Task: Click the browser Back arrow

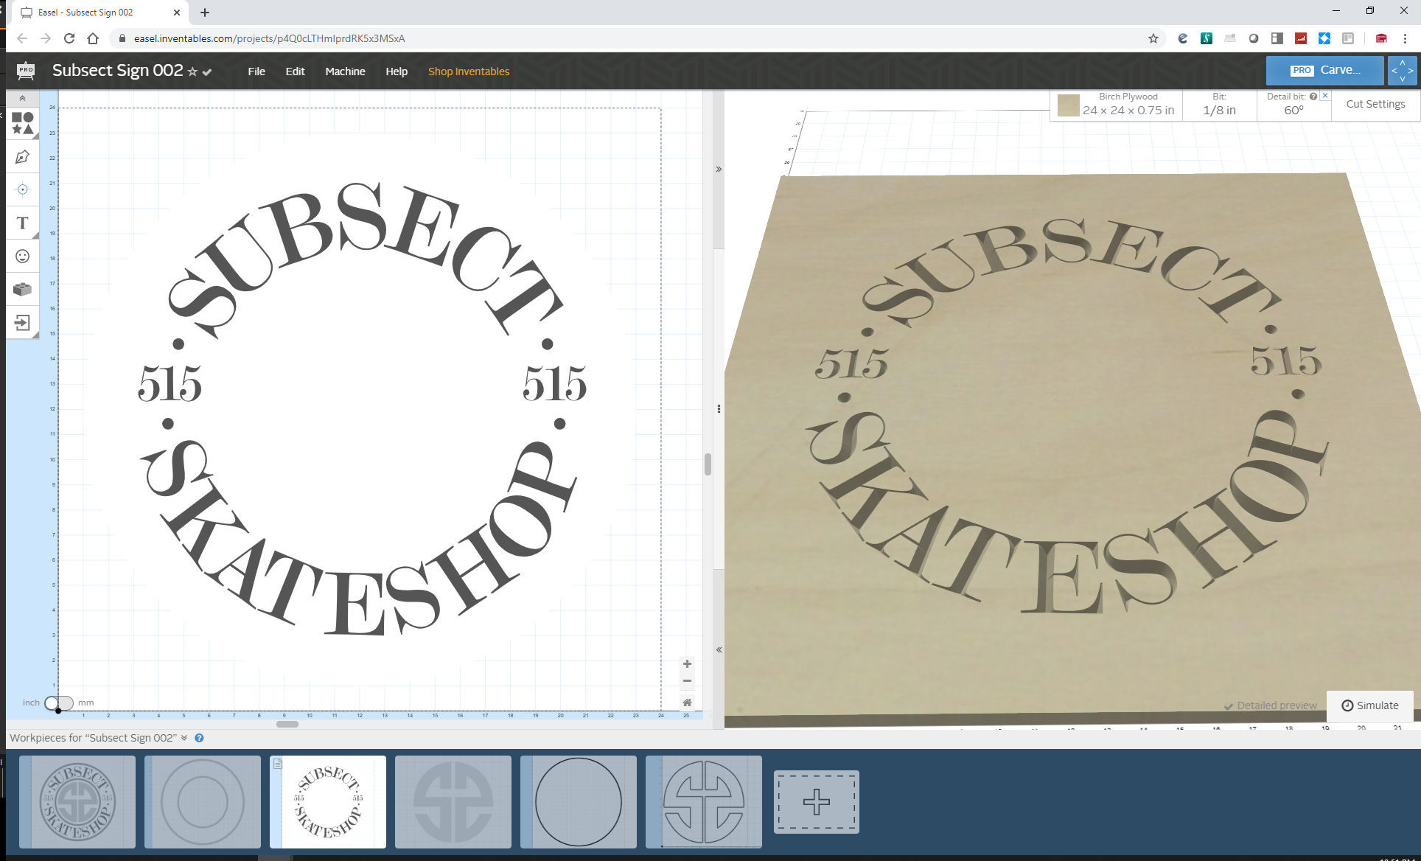Action: 22,38
